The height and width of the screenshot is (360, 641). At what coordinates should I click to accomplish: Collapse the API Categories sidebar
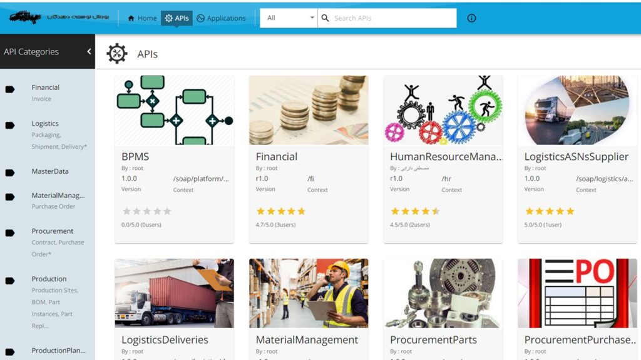coord(89,52)
